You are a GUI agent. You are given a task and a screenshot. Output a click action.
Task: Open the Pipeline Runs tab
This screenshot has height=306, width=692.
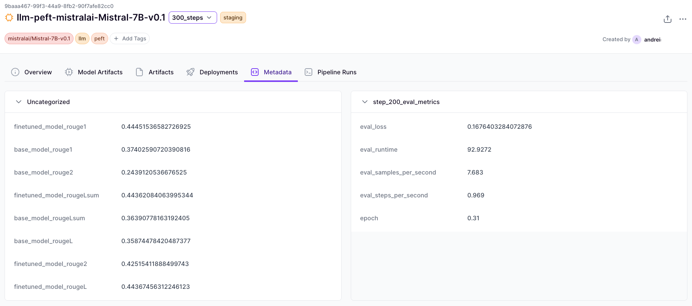(331, 72)
